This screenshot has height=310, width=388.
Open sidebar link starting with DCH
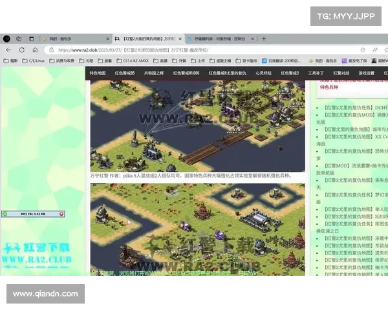click(354, 108)
